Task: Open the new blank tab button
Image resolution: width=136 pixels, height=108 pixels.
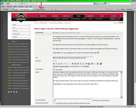Action: point(54,9)
